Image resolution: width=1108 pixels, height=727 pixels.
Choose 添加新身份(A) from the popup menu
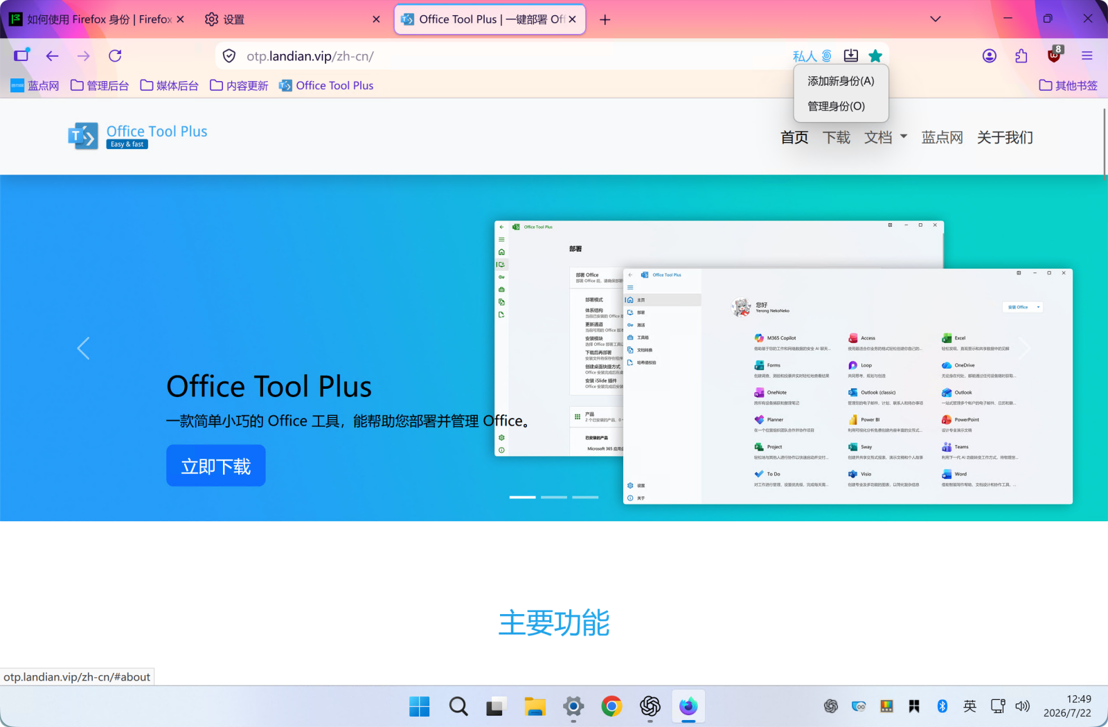pyautogui.click(x=841, y=81)
